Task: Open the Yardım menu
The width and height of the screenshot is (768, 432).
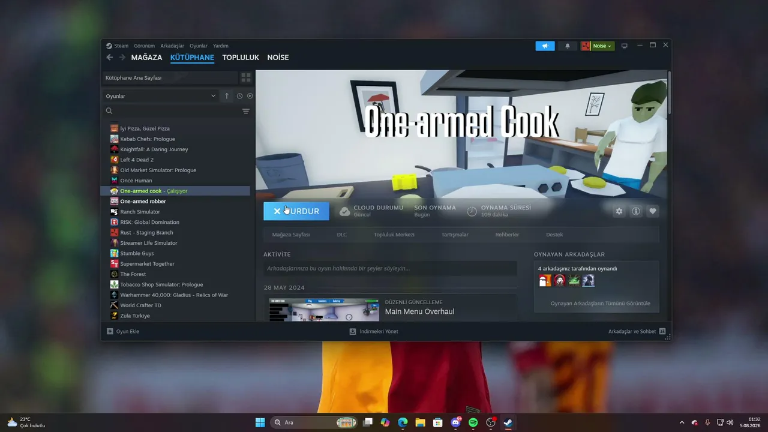Action: (x=221, y=46)
